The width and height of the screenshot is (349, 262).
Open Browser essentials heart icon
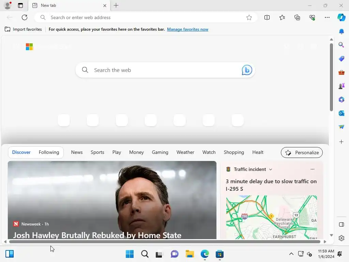pyautogui.click(x=312, y=17)
